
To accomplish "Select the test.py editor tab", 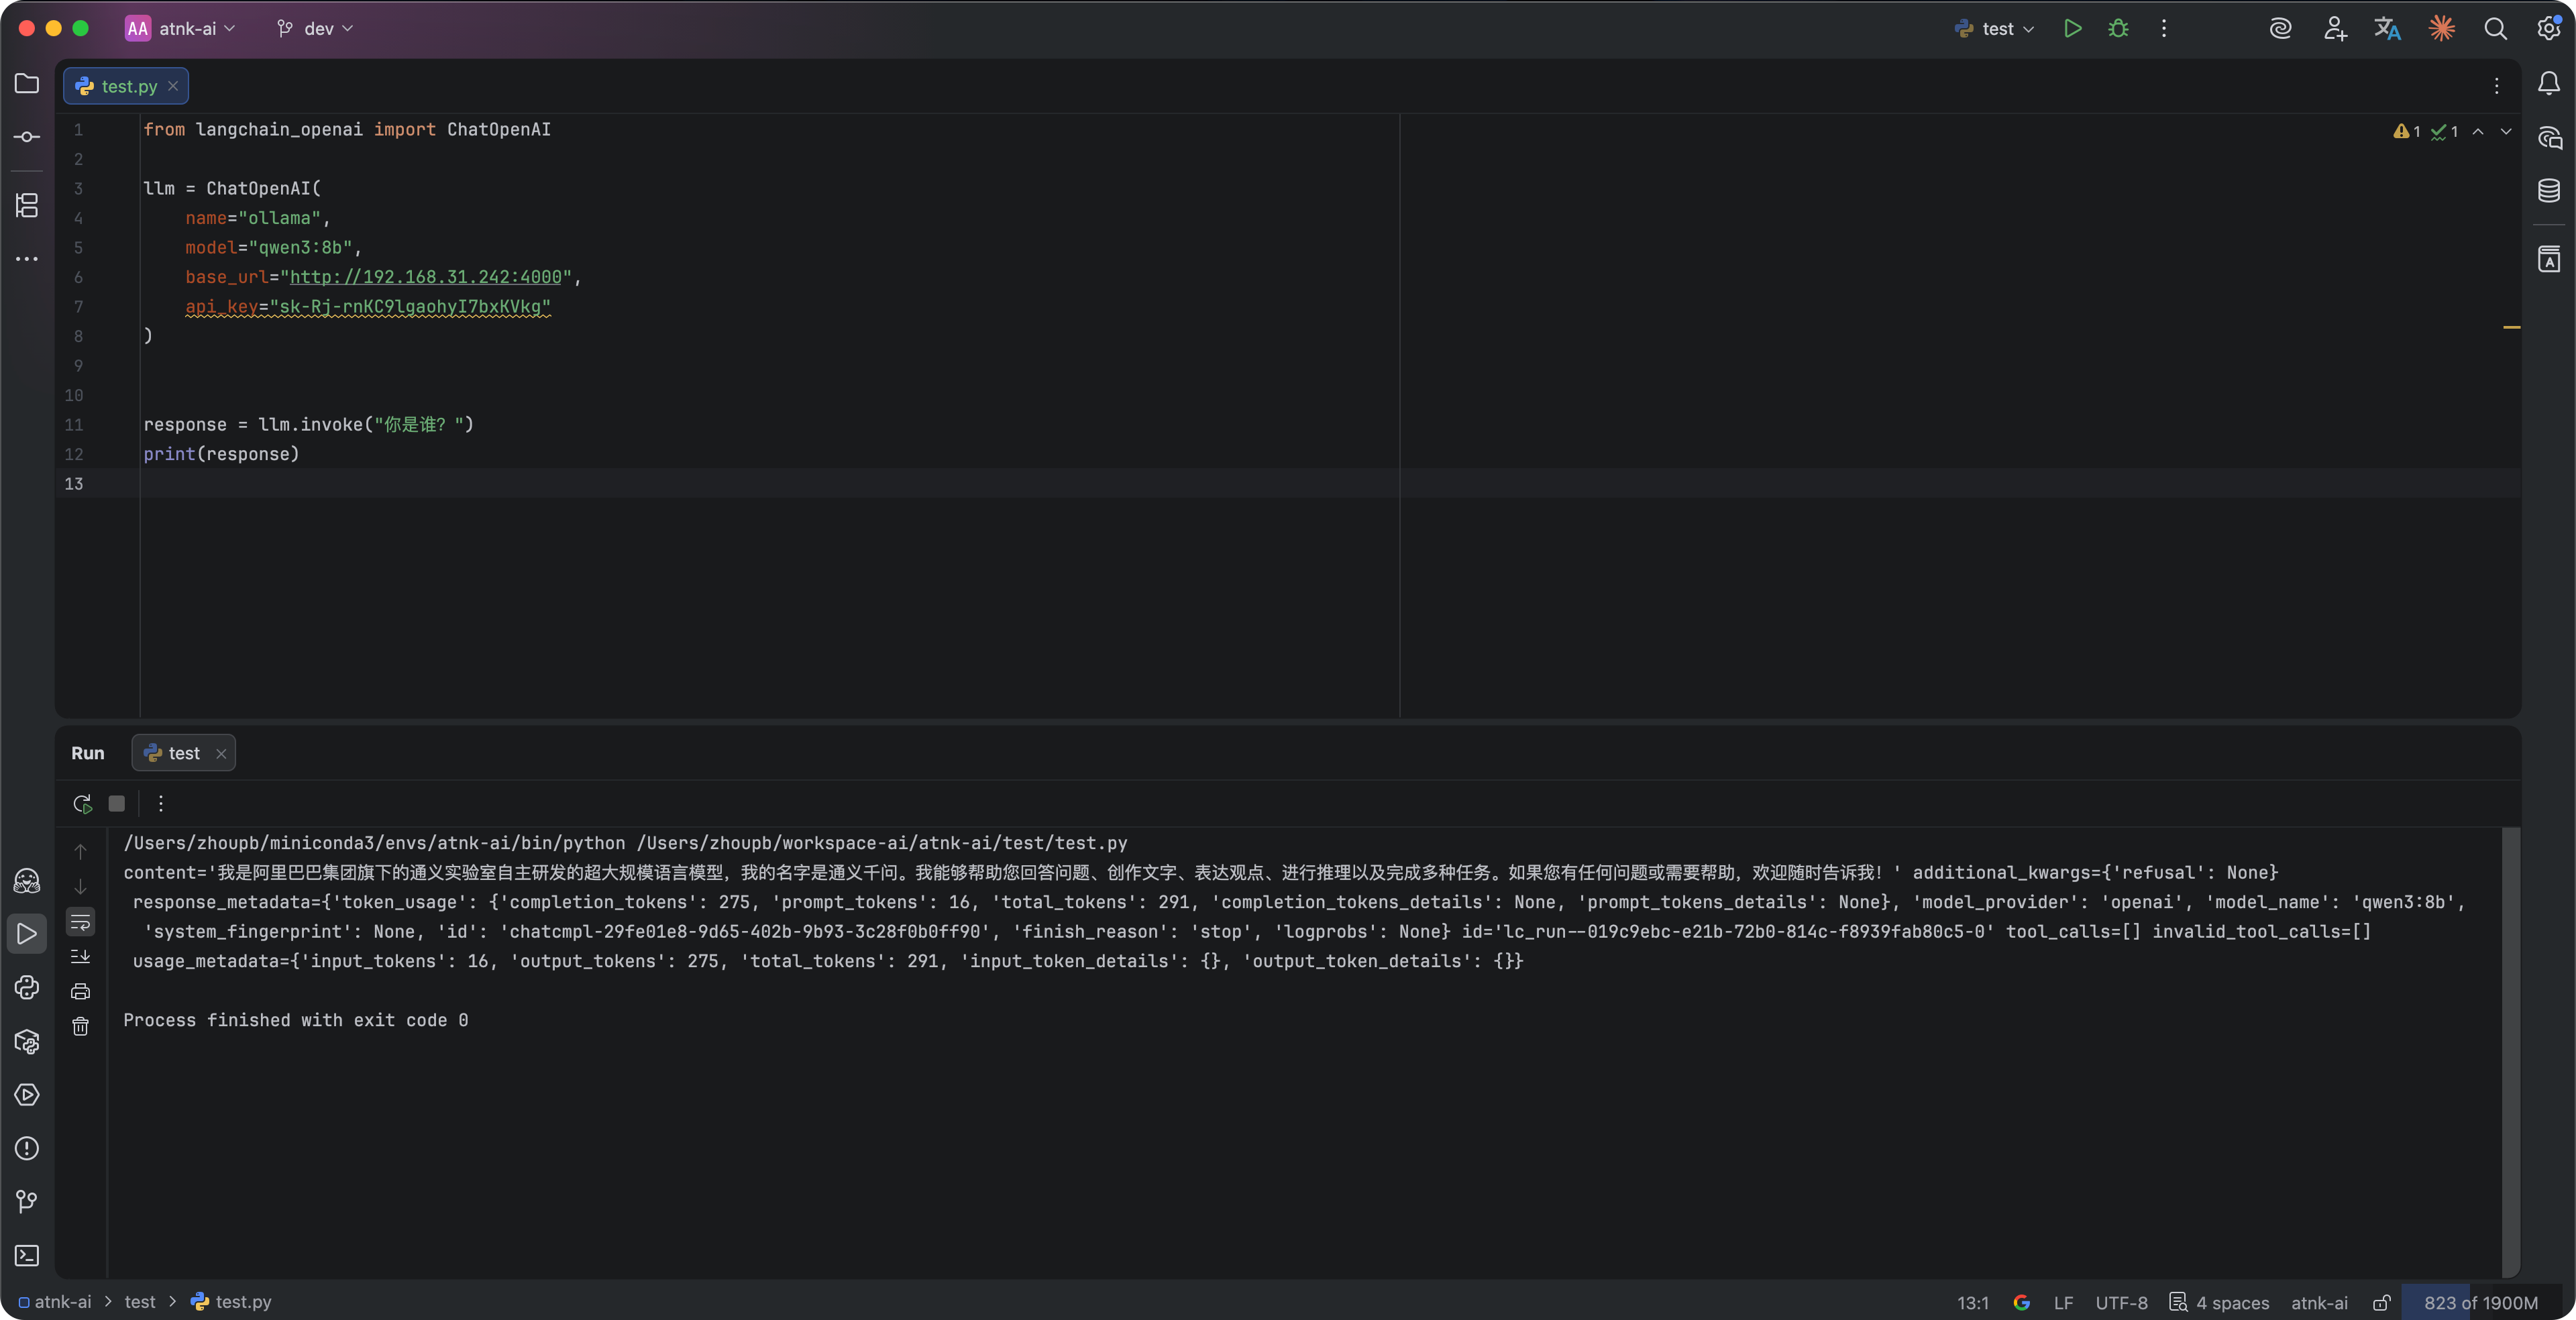I will 128,86.
